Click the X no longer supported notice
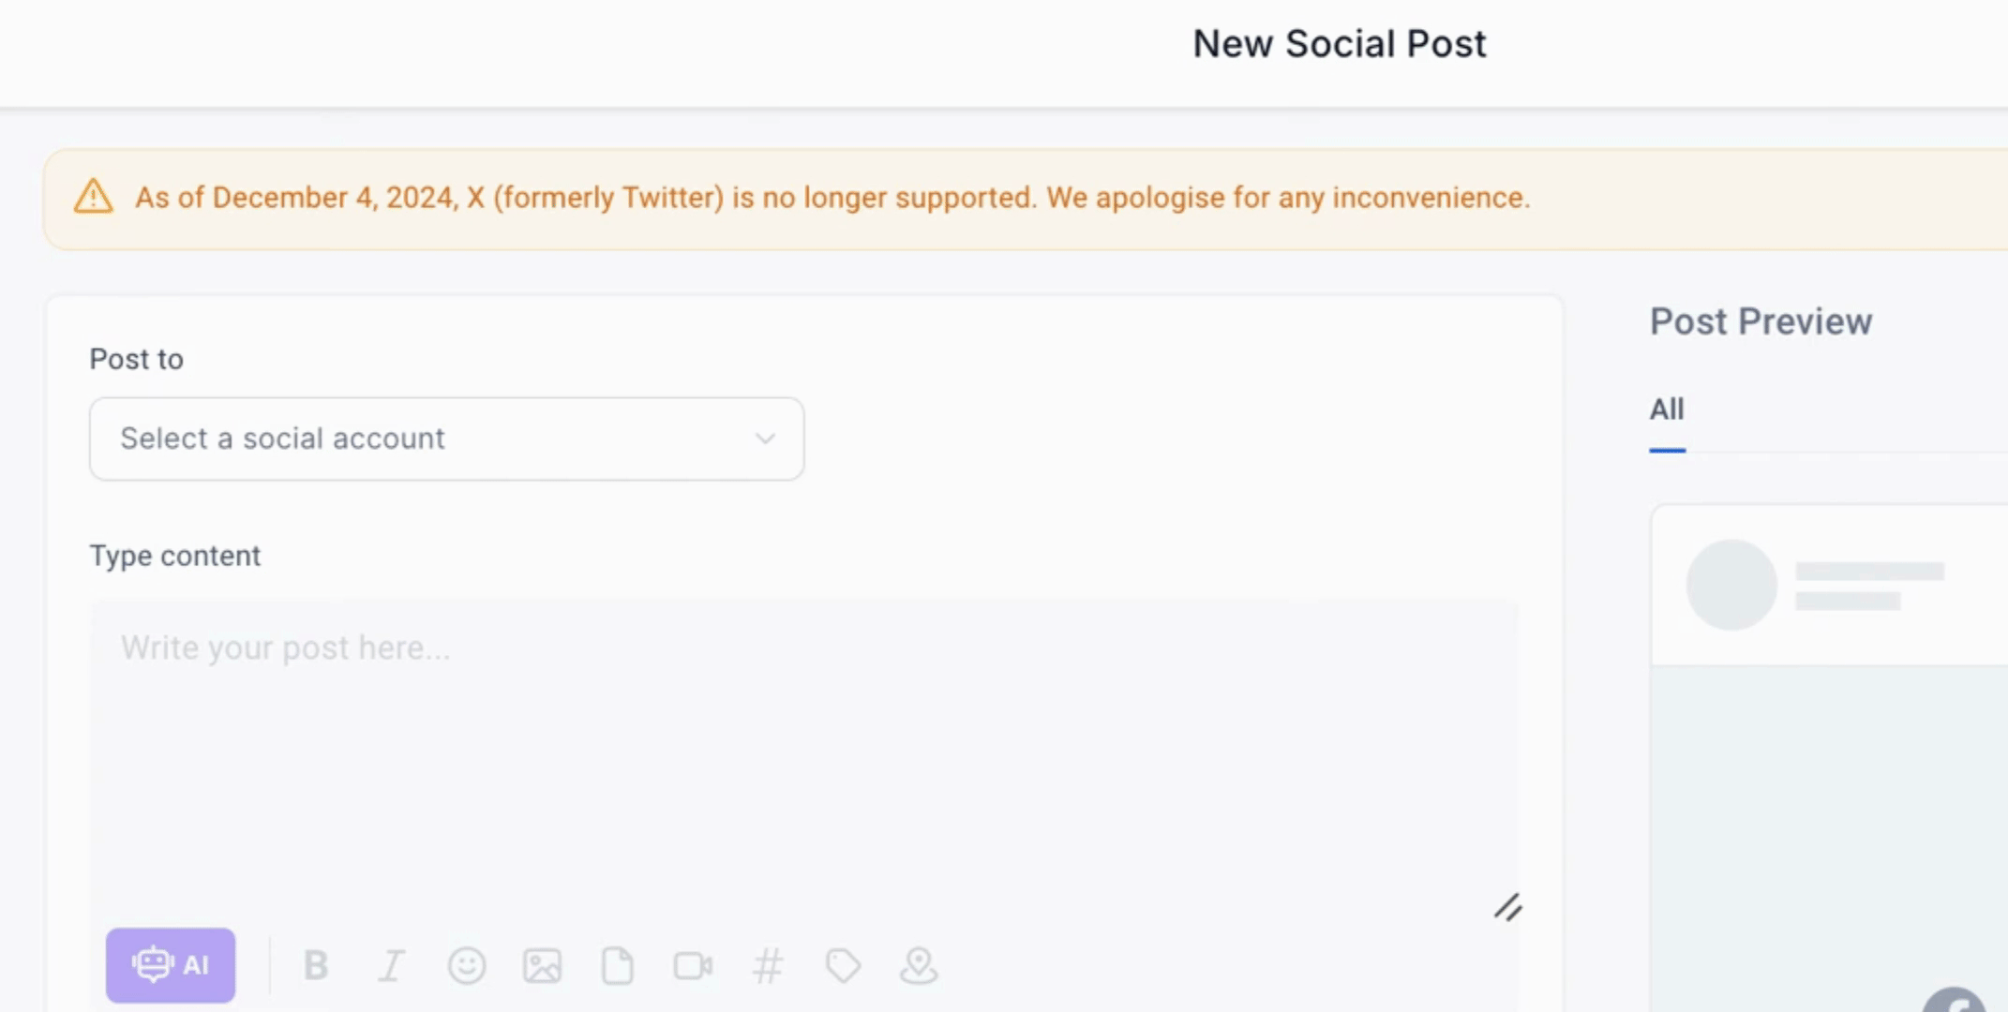Image resolution: width=2008 pixels, height=1012 pixels. coord(832,198)
